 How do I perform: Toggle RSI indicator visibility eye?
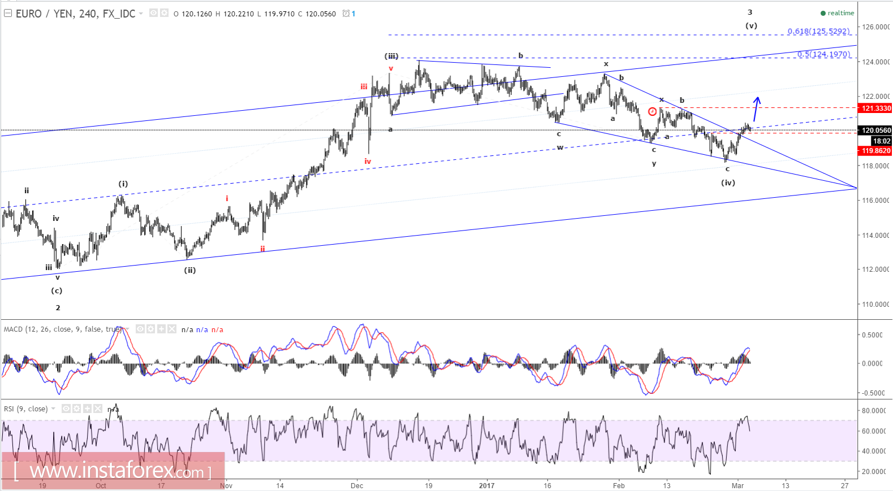pos(66,409)
